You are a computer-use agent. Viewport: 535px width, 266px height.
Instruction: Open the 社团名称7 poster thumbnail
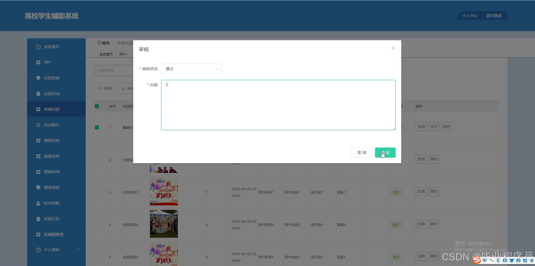[x=164, y=192]
